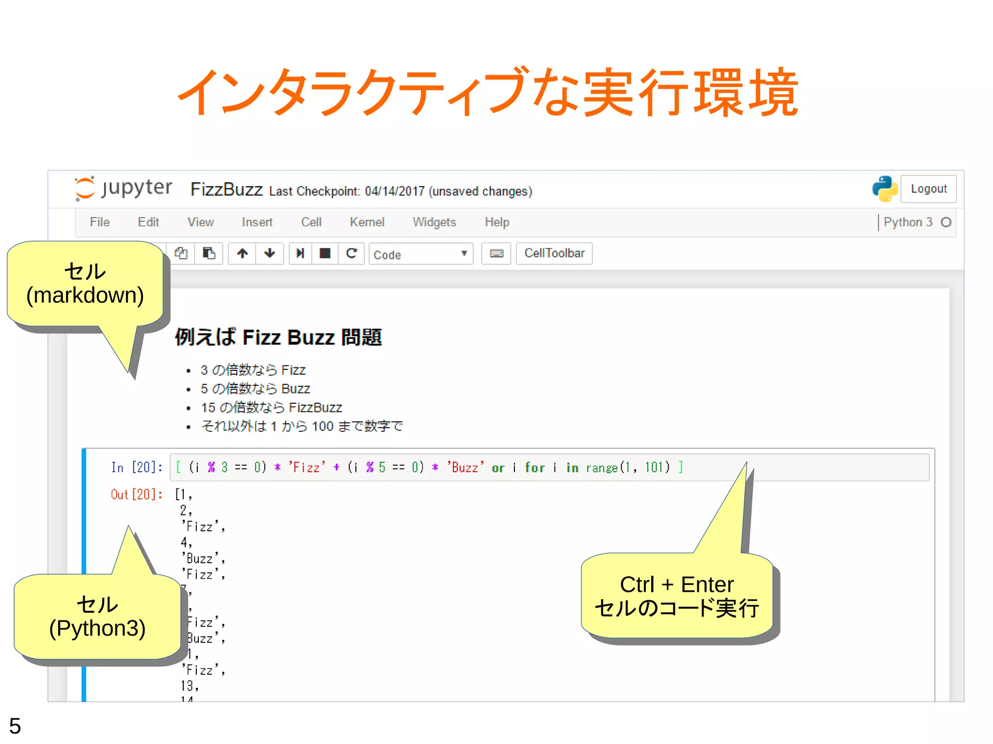Screen dimensions: 993x744
Task: Restart the kernel with the refresh icon
Action: pyautogui.click(x=352, y=253)
